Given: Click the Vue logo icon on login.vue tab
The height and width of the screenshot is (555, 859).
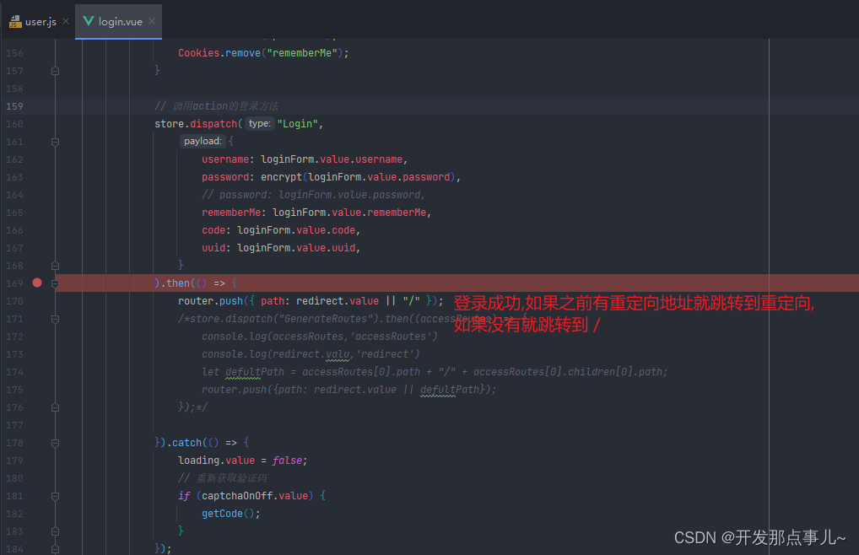Looking at the screenshot, I should pos(89,21).
